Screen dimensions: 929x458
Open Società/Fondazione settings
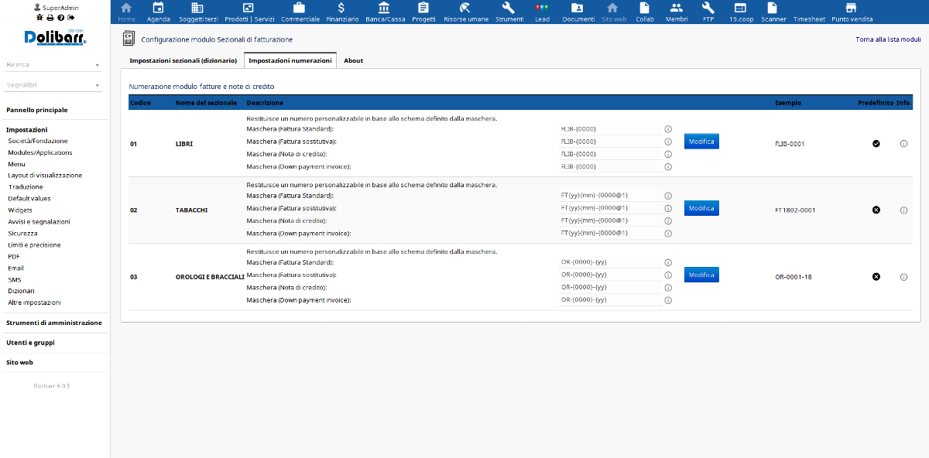(38, 141)
